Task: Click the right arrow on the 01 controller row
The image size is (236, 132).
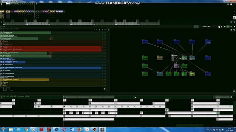Action: tap(105, 33)
